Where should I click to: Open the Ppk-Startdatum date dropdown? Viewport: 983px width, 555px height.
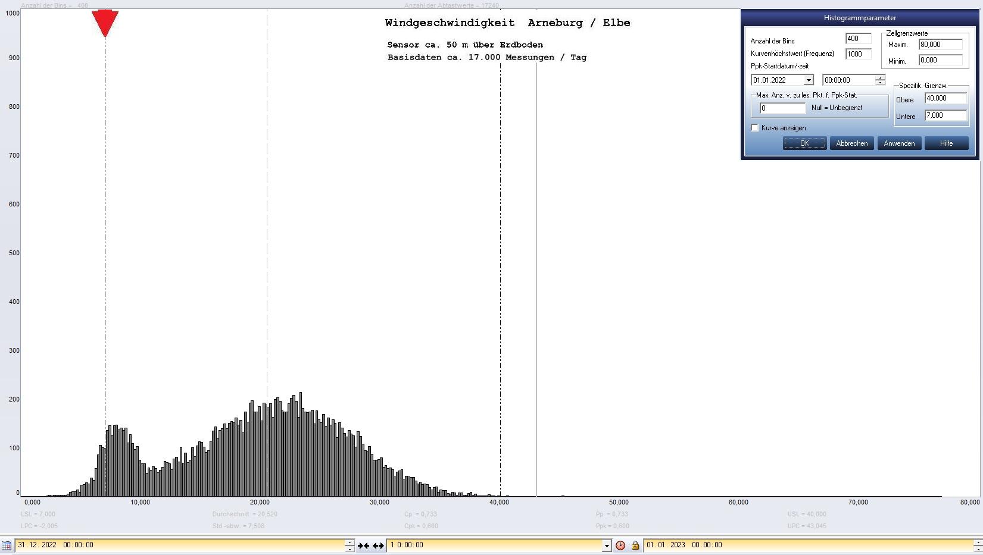pyautogui.click(x=808, y=80)
